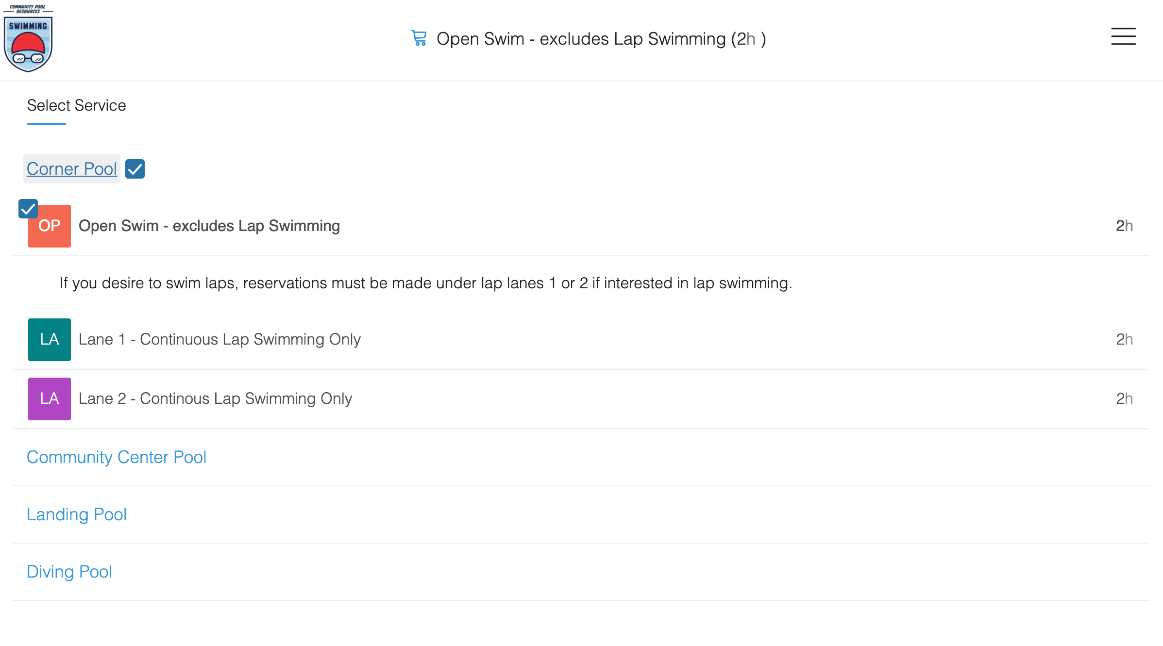This screenshot has height=646, width=1163.
Task: Select the Select Service tab
Action: tap(77, 105)
